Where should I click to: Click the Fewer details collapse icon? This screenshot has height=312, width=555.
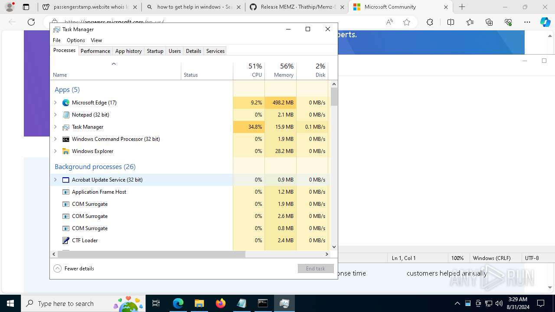point(57,269)
